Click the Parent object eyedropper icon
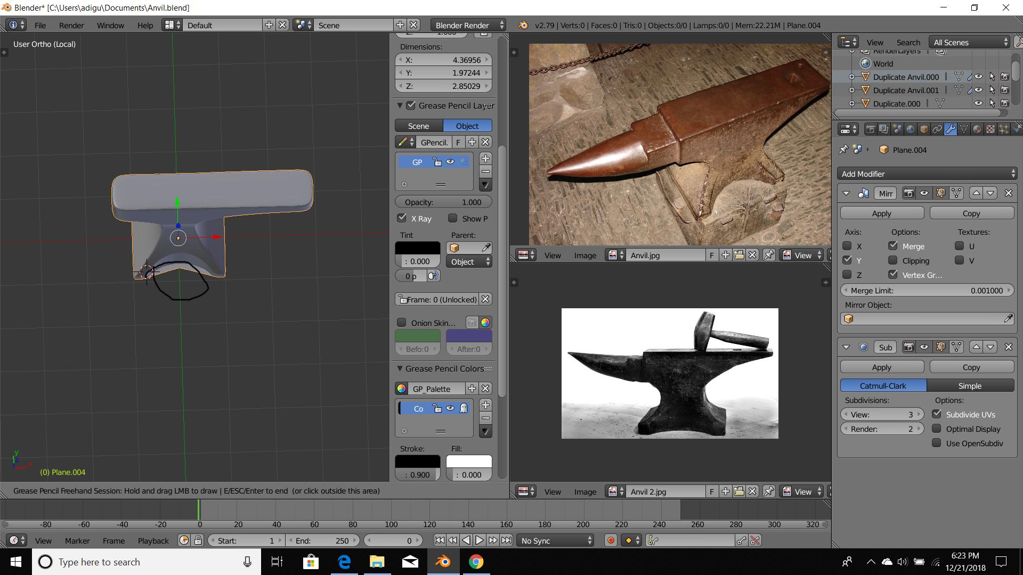 click(x=486, y=248)
